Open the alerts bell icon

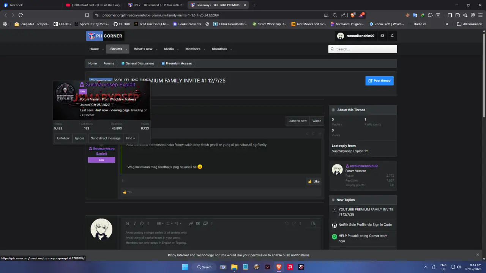[392, 36]
